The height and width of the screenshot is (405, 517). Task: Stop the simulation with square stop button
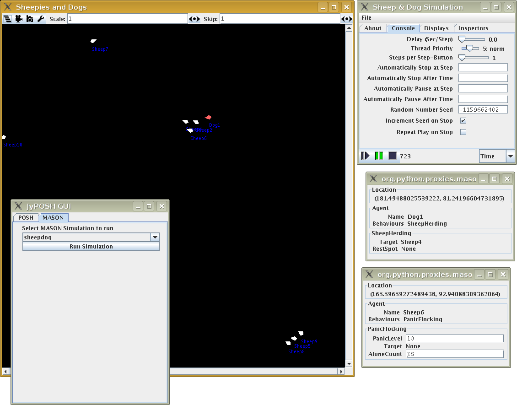point(393,156)
